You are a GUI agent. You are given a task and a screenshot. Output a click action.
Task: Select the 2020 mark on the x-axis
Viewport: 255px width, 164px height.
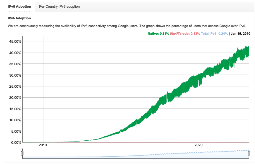point(199,145)
